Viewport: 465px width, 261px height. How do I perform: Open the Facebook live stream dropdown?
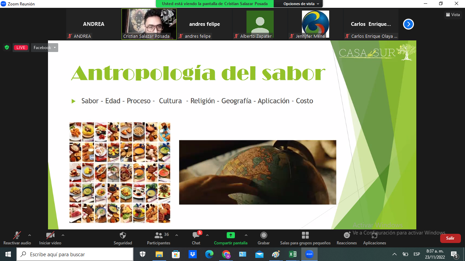[45, 48]
